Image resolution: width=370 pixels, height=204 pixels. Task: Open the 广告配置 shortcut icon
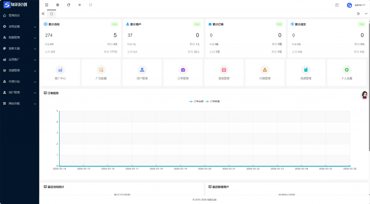[x=101, y=70]
